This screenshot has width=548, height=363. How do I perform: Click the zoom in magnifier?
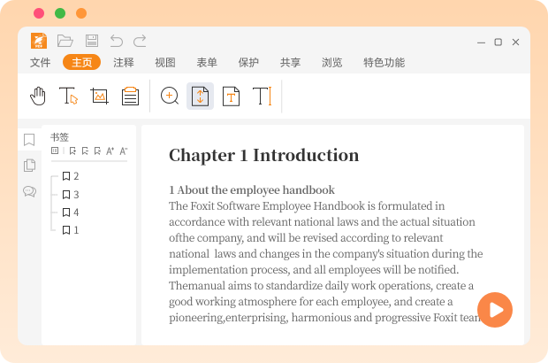click(170, 96)
